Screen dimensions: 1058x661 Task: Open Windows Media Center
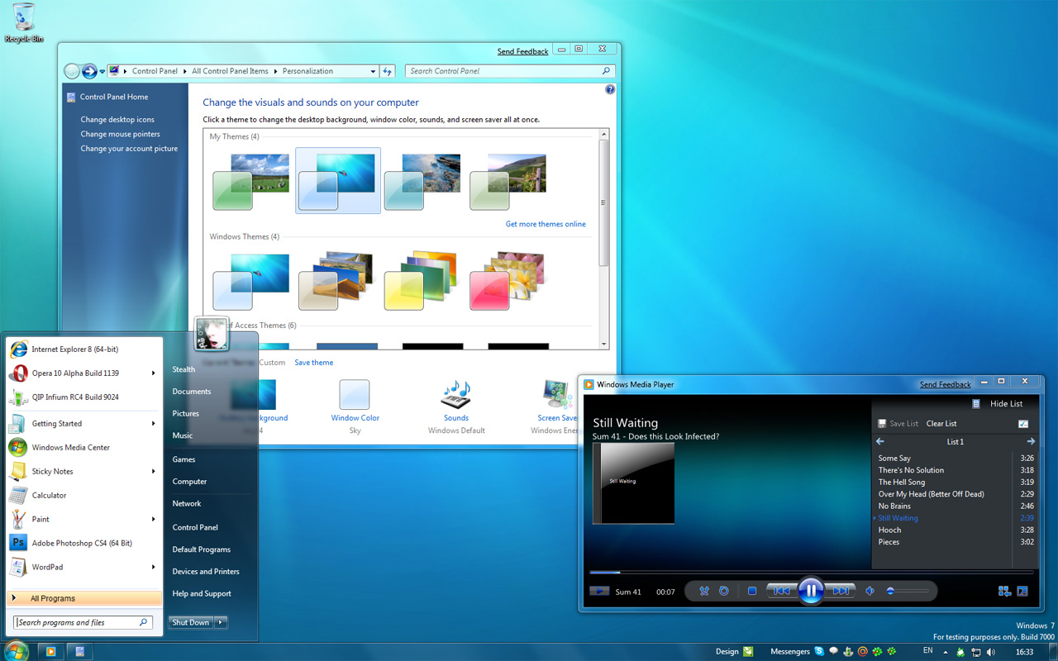pos(83,448)
